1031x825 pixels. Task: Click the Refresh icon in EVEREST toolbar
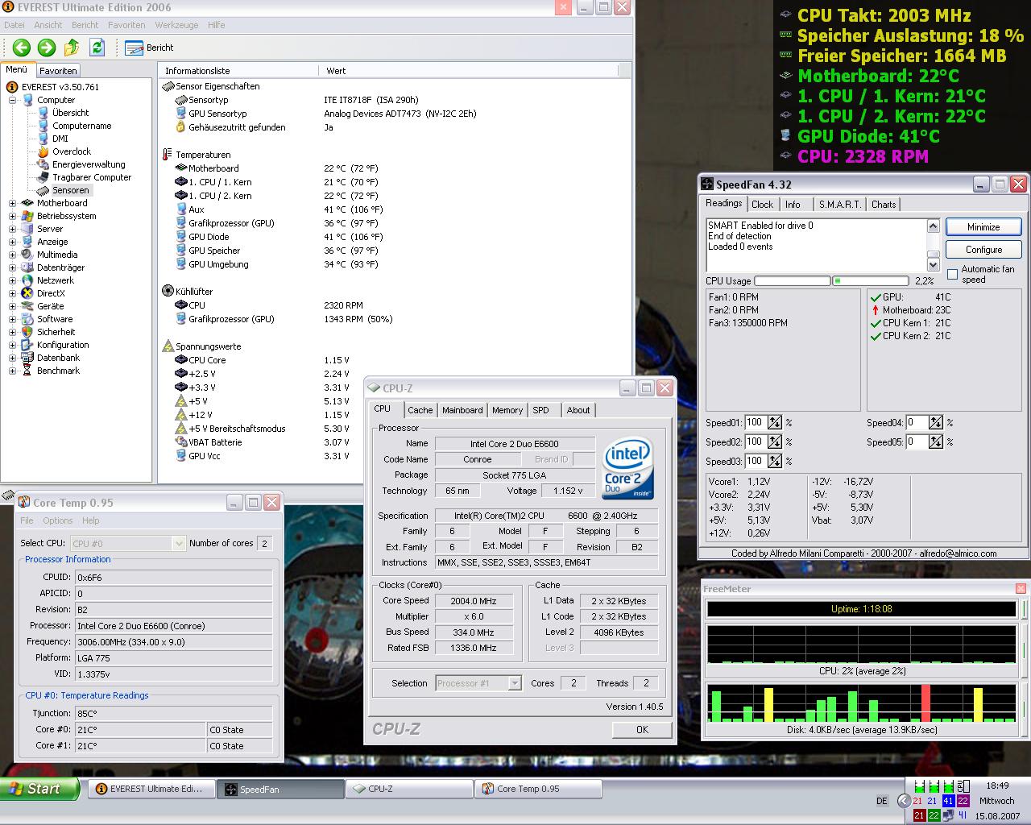(x=97, y=48)
